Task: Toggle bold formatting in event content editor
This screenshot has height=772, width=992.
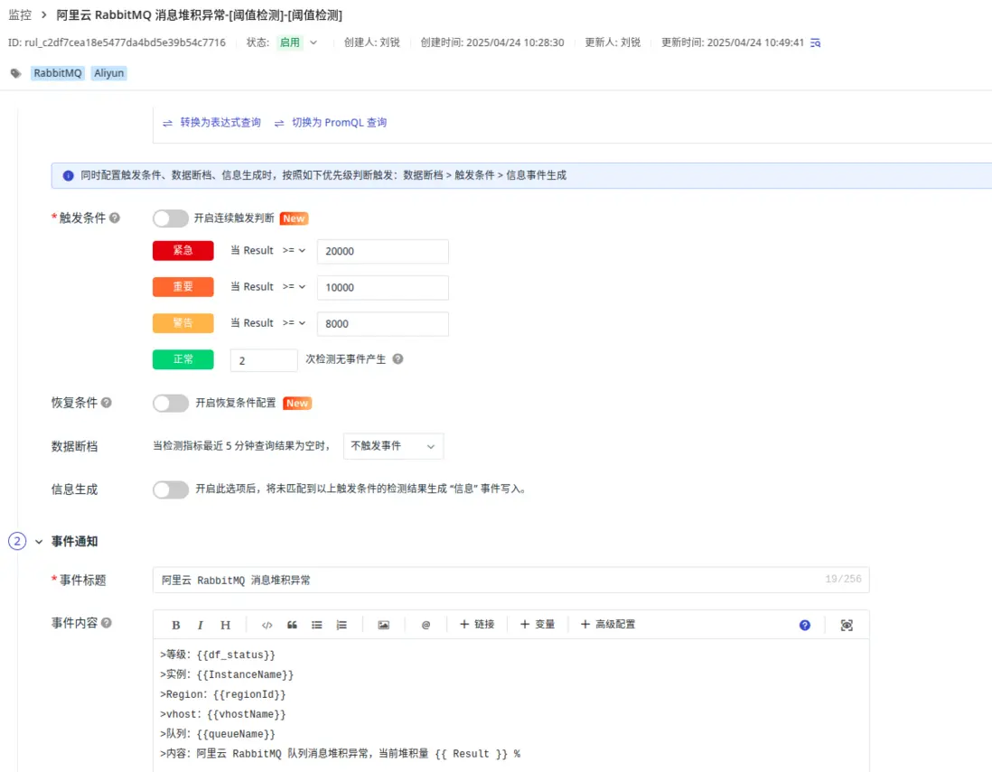Action: (x=175, y=624)
